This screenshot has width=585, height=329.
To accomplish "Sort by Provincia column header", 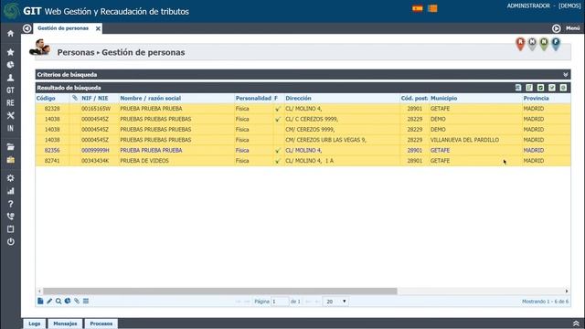I will (x=536, y=98).
